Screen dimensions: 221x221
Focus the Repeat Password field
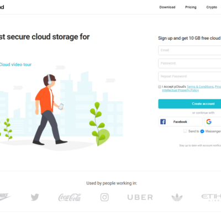click(x=190, y=76)
